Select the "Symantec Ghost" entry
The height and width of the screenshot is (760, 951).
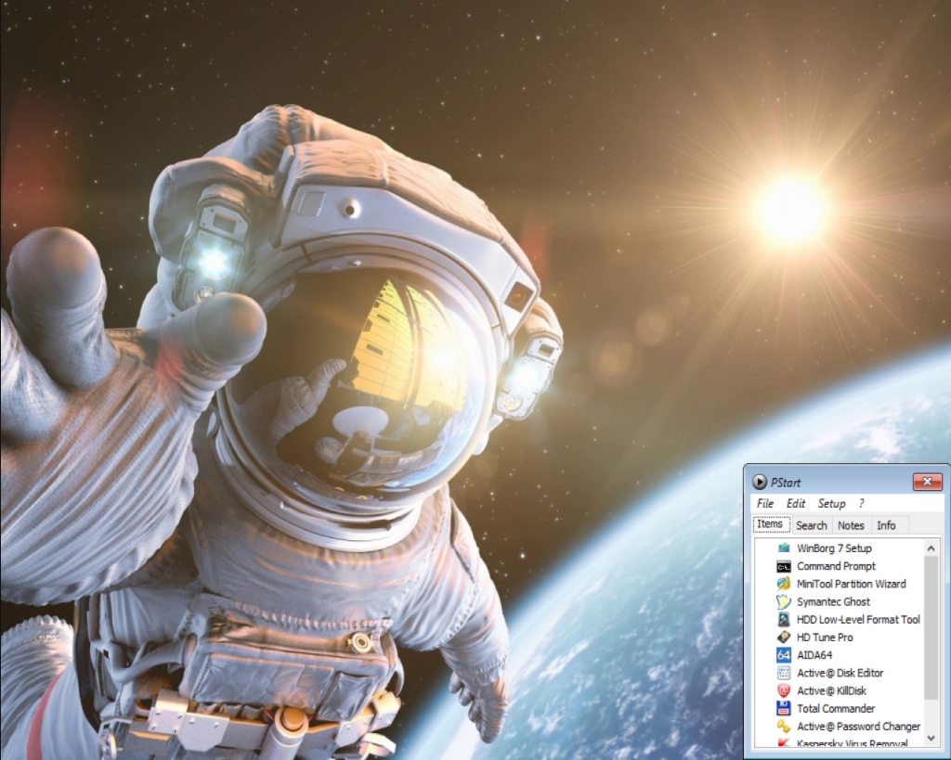point(833,601)
